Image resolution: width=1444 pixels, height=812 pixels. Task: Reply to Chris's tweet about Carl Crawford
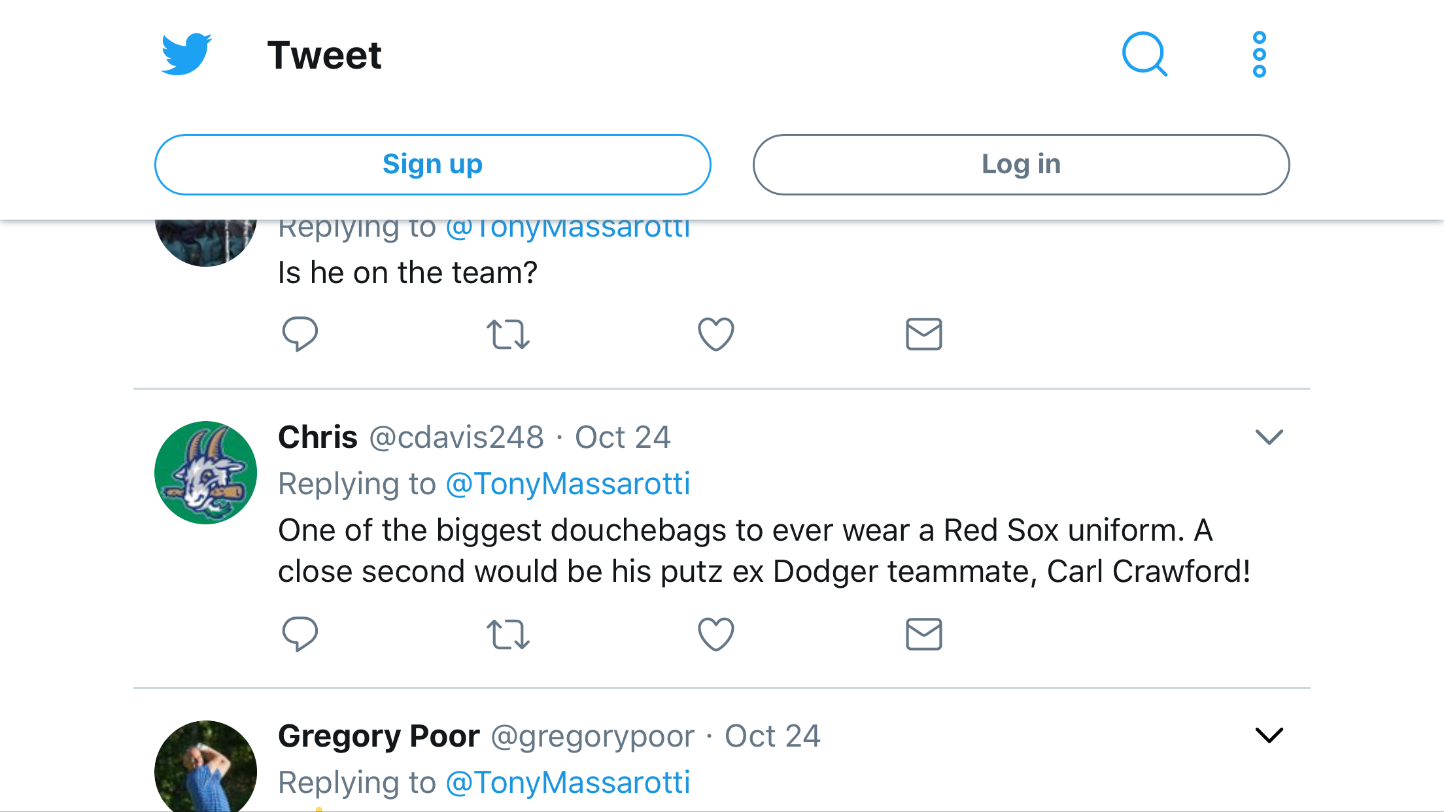tap(300, 634)
